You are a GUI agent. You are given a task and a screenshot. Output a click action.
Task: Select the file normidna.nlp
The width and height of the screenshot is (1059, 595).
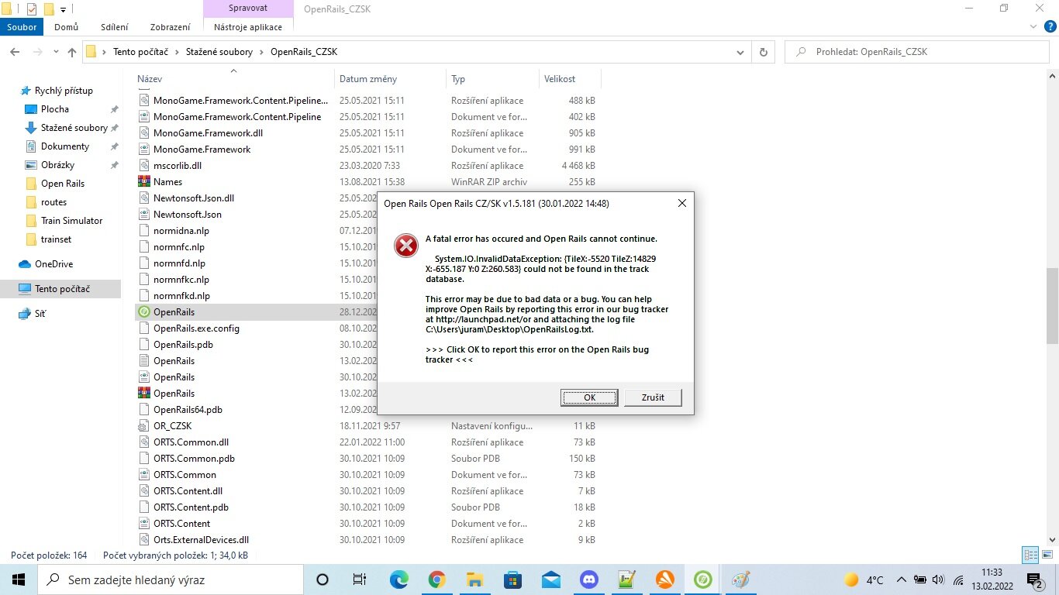pyautogui.click(x=181, y=231)
